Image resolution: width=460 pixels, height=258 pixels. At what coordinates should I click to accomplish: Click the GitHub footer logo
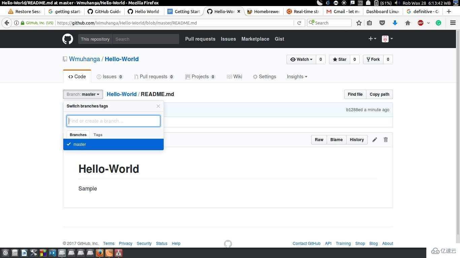tap(228, 244)
